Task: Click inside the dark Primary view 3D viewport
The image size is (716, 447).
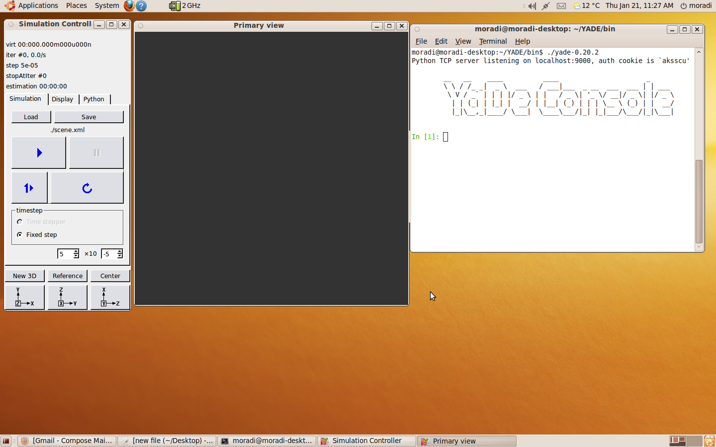Action: [x=271, y=168]
